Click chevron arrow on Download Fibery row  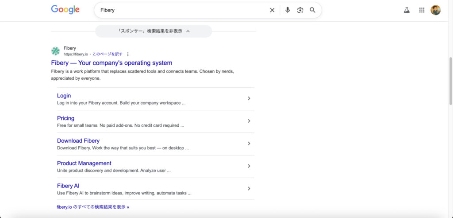249,144
